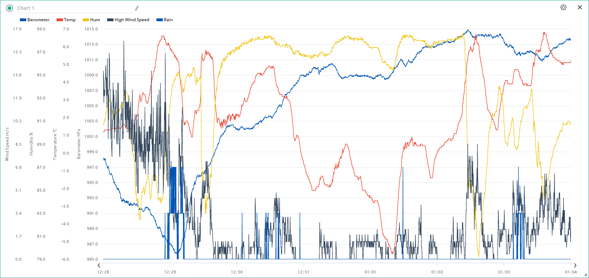Close the chart panel with the X
Image resolution: width=589 pixels, height=278 pixels.
pos(580,7)
